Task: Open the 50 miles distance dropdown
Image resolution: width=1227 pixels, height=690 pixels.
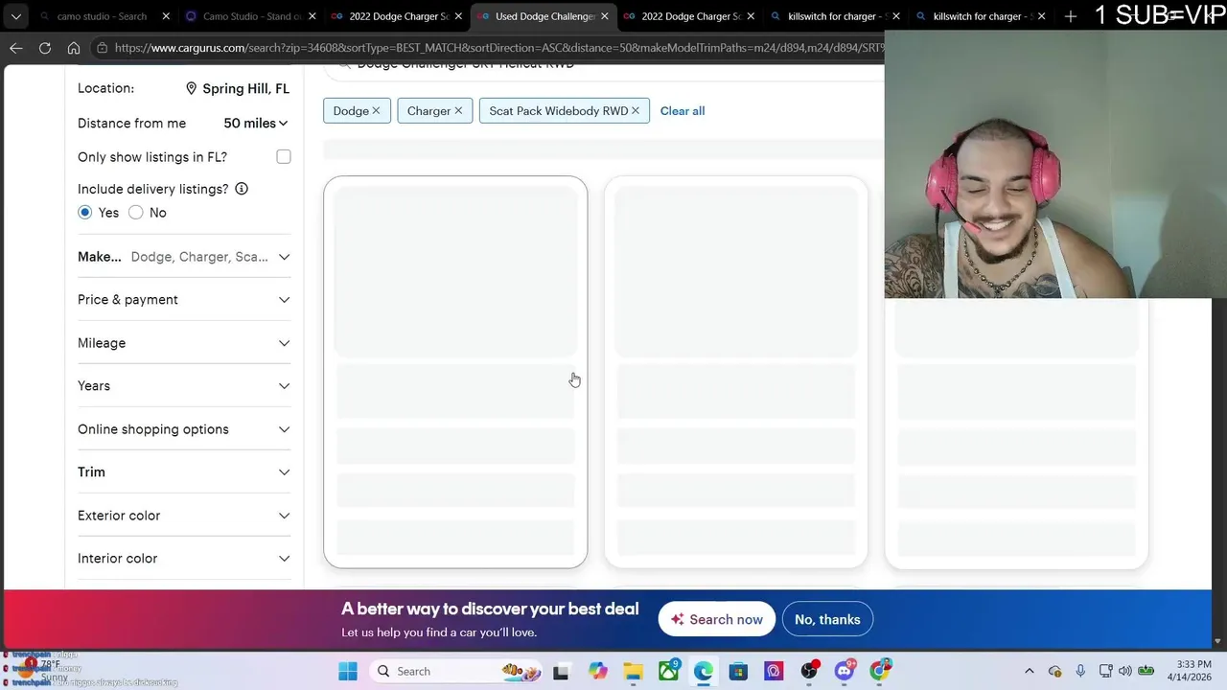Action: point(255,124)
